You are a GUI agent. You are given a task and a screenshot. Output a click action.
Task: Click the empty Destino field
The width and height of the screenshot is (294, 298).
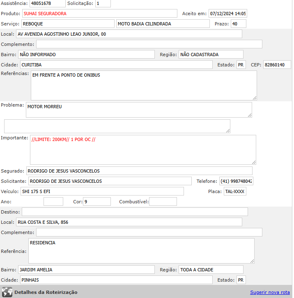pyautogui.click(x=135, y=212)
